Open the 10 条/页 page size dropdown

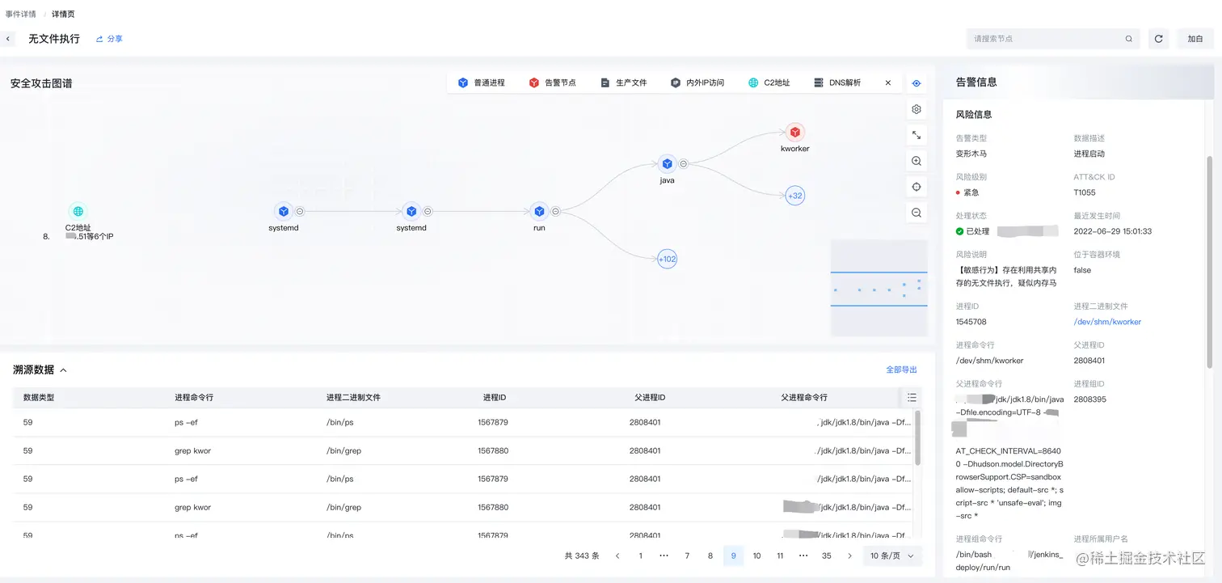[892, 556]
